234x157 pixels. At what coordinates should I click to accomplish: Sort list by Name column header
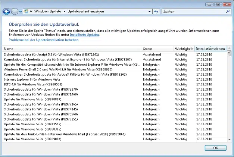pos(72,49)
